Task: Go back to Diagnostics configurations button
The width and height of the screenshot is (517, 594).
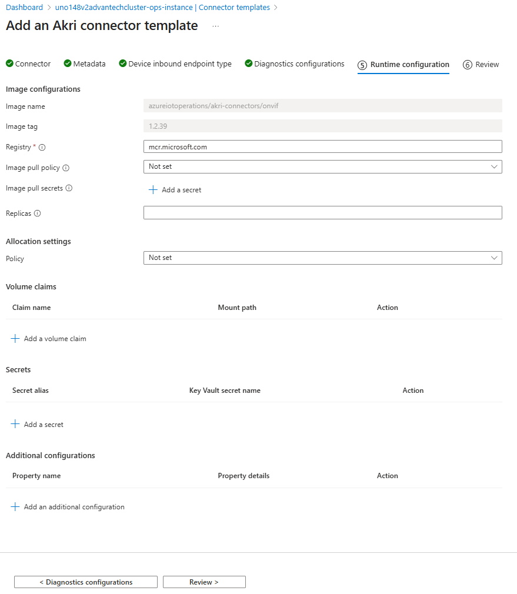Action: pyautogui.click(x=86, y=582)
